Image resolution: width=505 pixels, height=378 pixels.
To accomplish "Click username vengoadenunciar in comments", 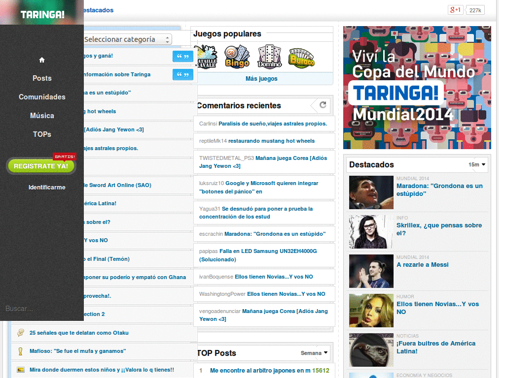I will (219, 311).
